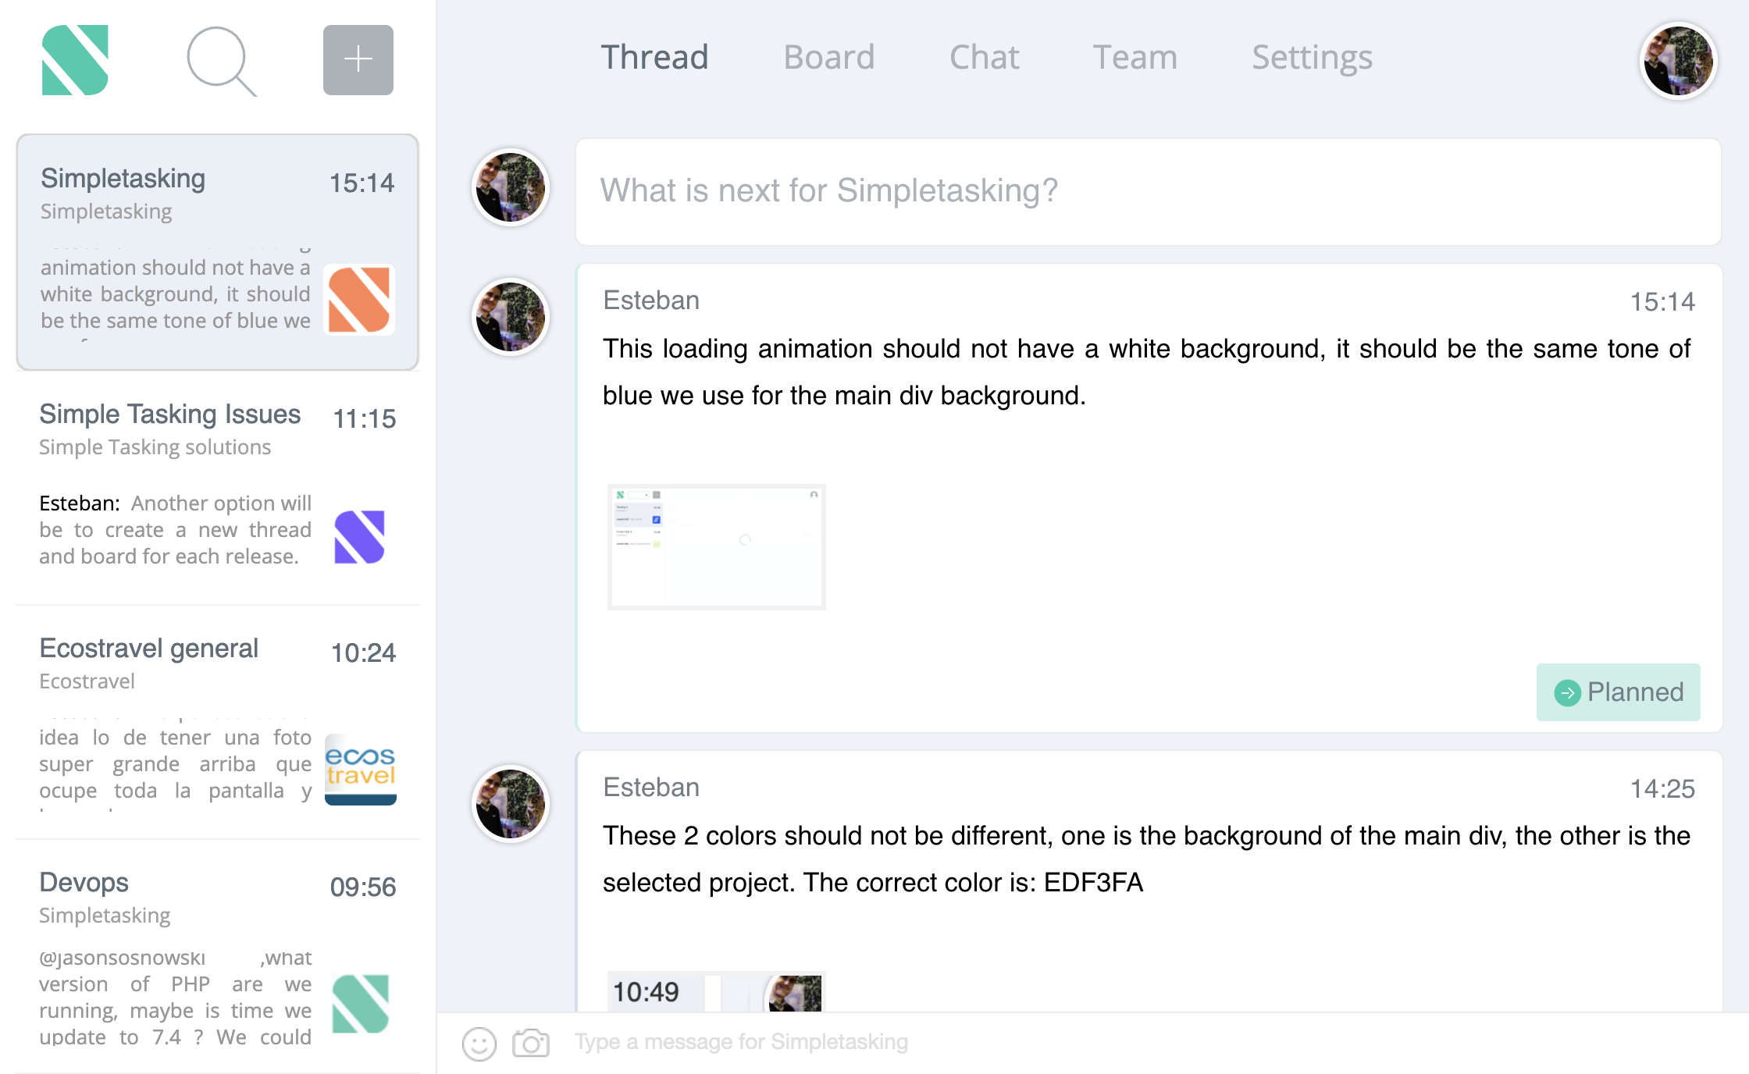Click the 'Simple Tasking solutions' subtitle
Image resolution: width=1749 pixels, height=1074 pixels.
pos(155,447)
